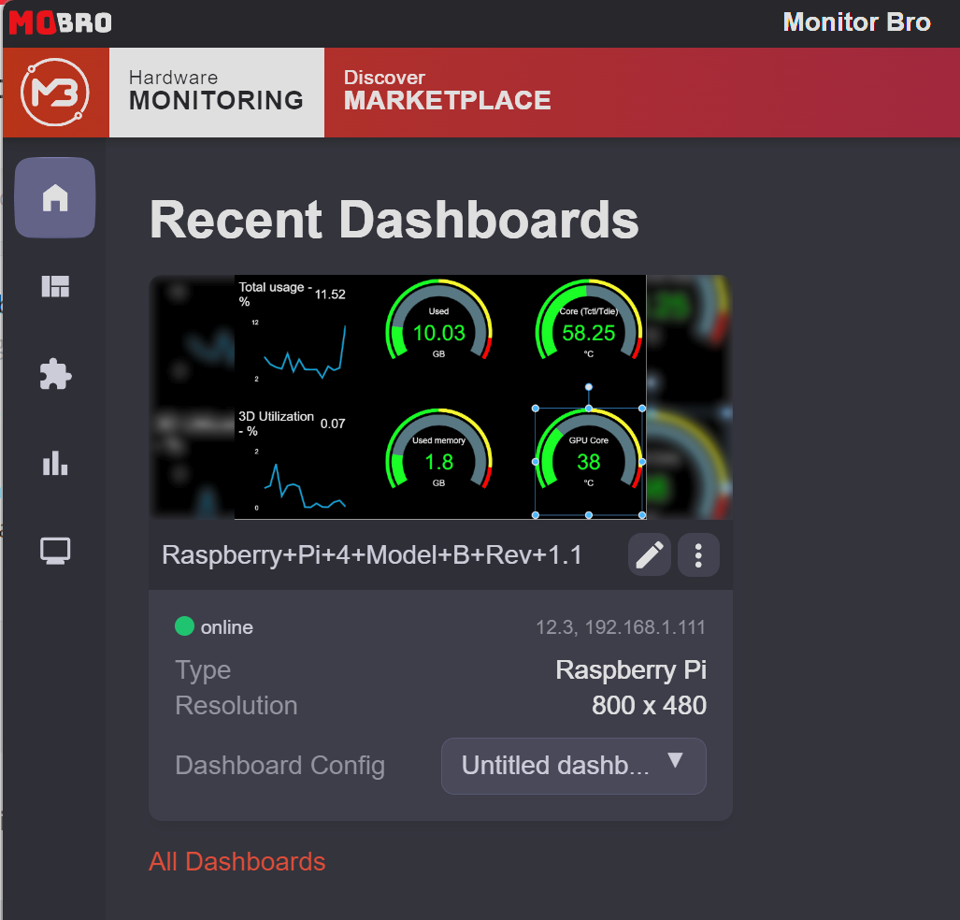This screenshot has width=960, height=920.
Task: Open the Dashboards layout sidebar icon
Action: (x=55, y=286)
